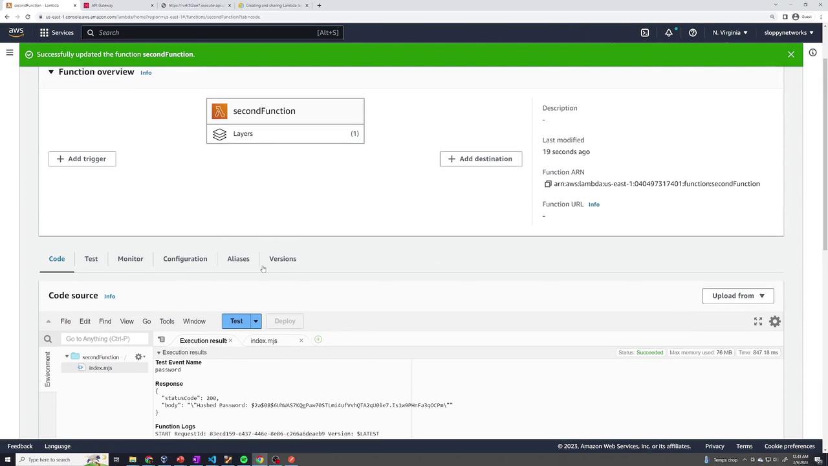Open the N. Virginia region dropdown
Image resolution: width=828 pixels, height=466 pixels.
730,32
